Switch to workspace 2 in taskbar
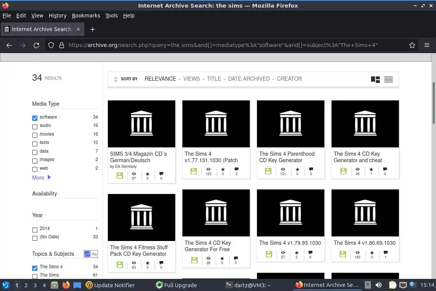This screenshot has width=436, height=291. click(26, 285)
